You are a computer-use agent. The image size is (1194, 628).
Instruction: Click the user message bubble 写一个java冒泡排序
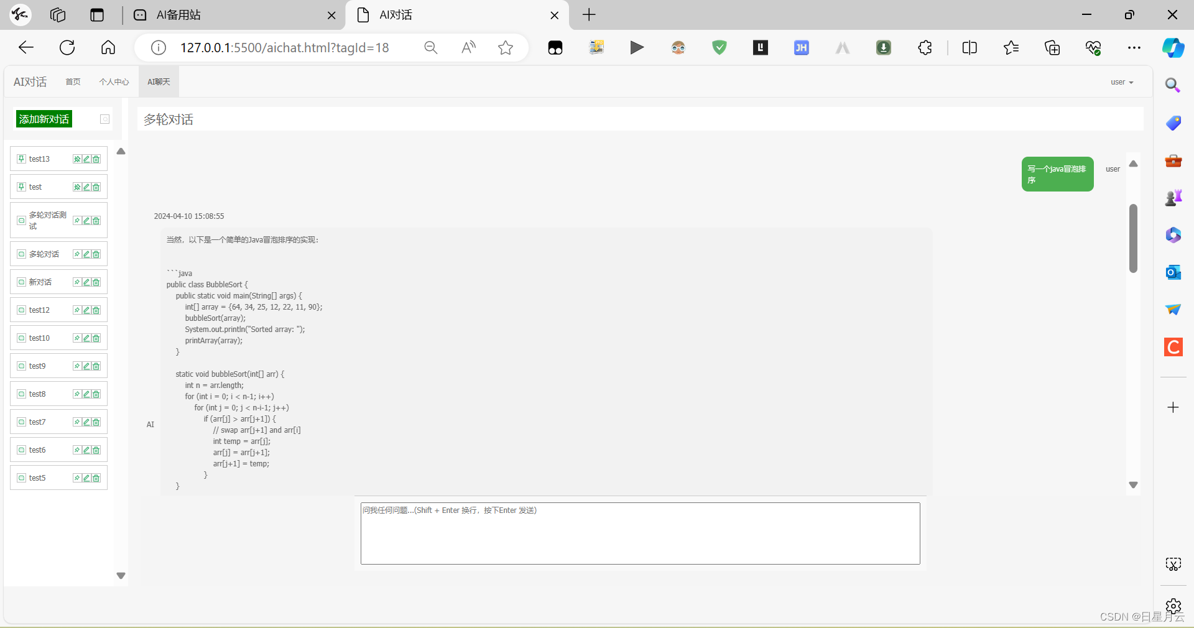pyautogui.click(x=1057, y=174)
